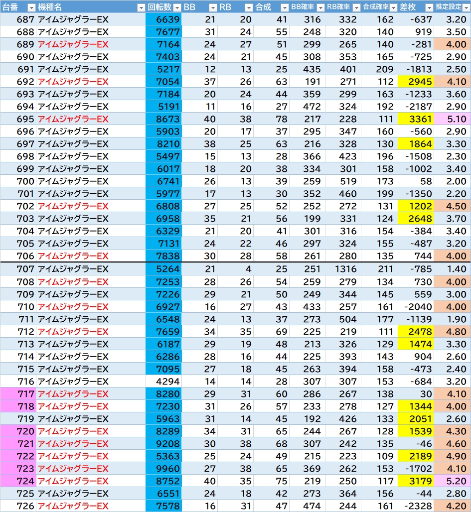Select yellow 差枚 cell 1864
The width and height of the screenshot is (471, 512).
point(416,144)
